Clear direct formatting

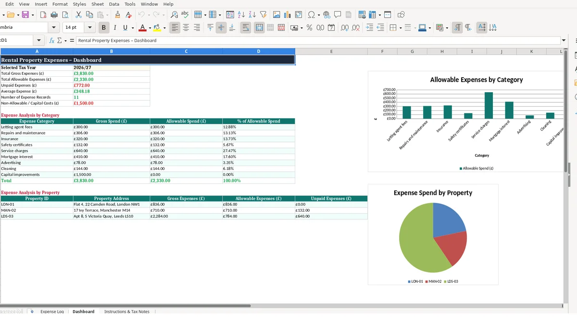(x=128, y=15)
